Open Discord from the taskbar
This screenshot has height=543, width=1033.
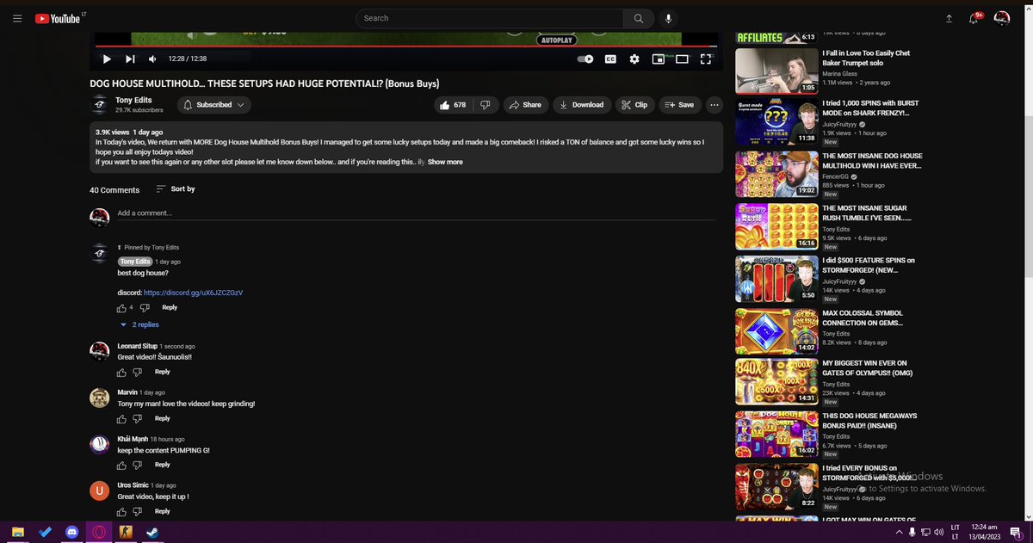point(72,532)
